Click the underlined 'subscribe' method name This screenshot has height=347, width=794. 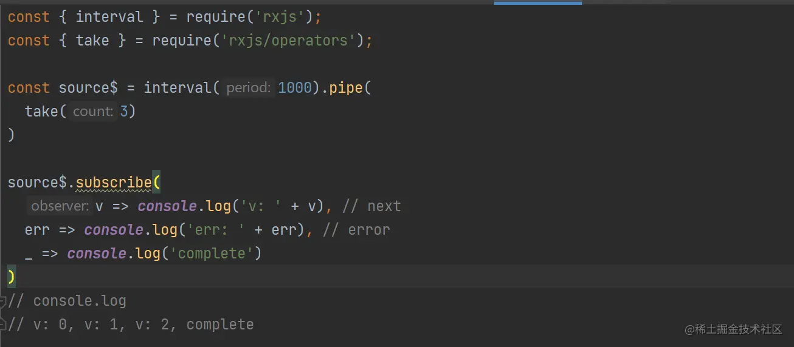[x=114, y=183]
